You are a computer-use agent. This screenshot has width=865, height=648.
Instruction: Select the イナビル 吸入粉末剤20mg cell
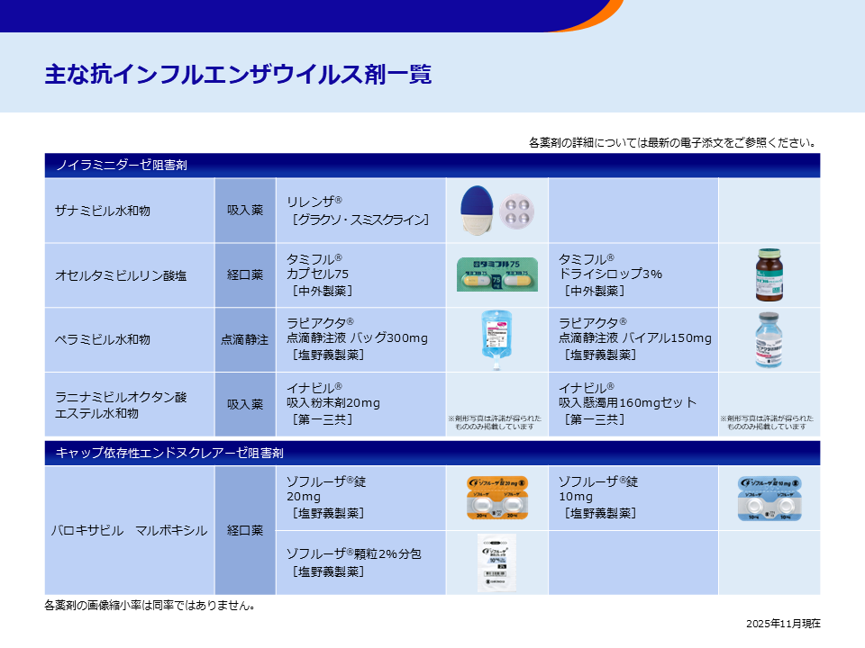point(360,403)
